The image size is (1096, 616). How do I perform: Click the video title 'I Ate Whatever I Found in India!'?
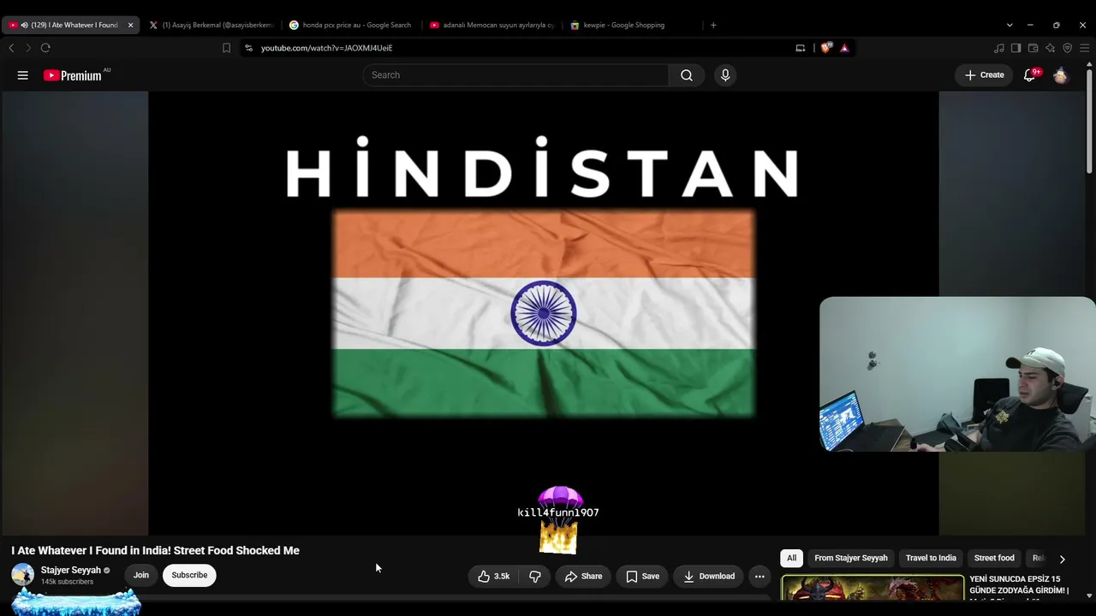[156, 551]
